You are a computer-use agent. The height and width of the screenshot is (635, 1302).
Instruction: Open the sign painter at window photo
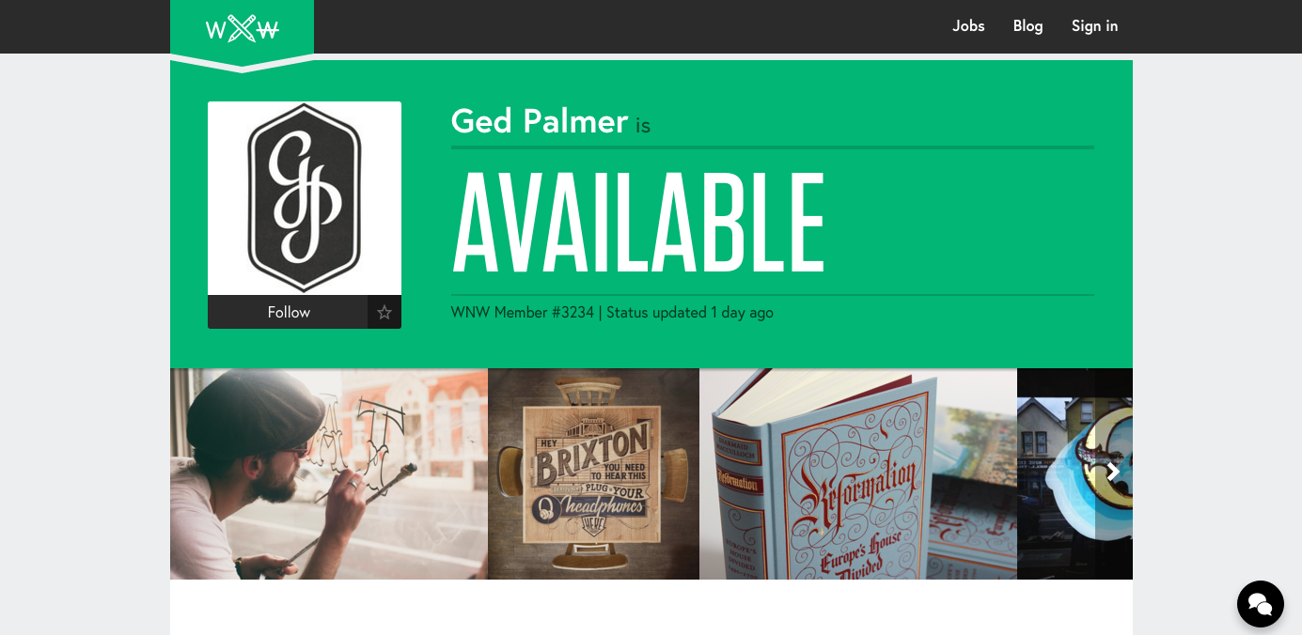point(329,473)
